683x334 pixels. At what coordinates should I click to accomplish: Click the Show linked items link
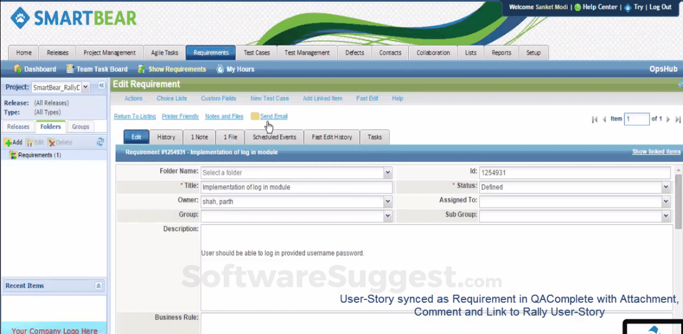coord(656,152)
